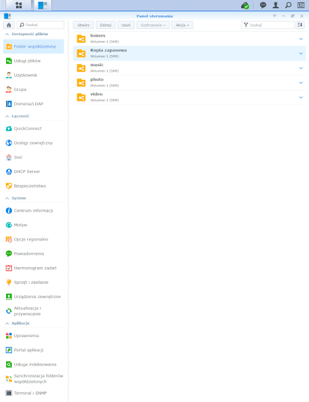Viewport: 309px width, 402px height.
Task: Open the notifications speech bubble icon
Action: (263, 5)
